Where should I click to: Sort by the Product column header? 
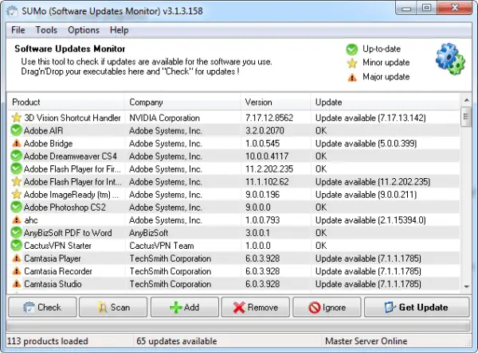click(x=65, y=103)
